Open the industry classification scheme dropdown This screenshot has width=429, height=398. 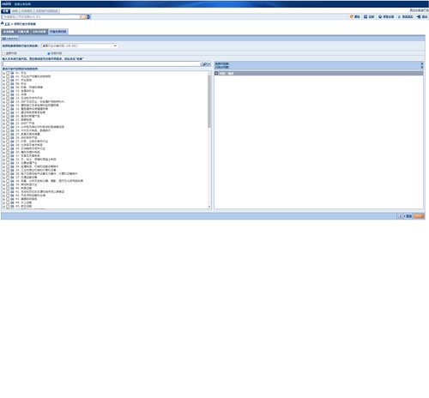tap(79, 45)
